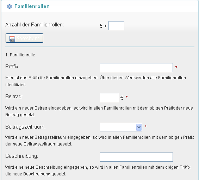The width and height of the screenshot is (199, 180).
Task: Click the Beitragszeitraum dropdown arrow
Action: tap(139, 127)
